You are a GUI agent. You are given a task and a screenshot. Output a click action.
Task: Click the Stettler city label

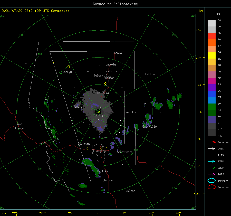(150, 74)
